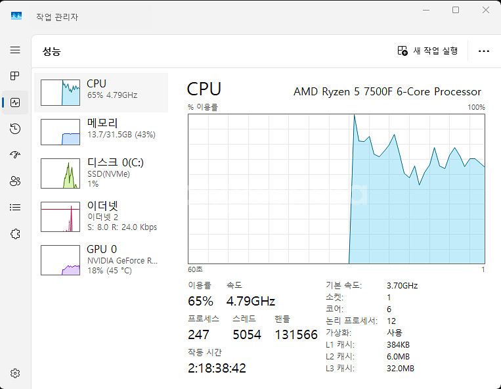The width and height of the screenshot is (501, 389).
Task: Select the Performance page icon
Action: coord(15,103)
